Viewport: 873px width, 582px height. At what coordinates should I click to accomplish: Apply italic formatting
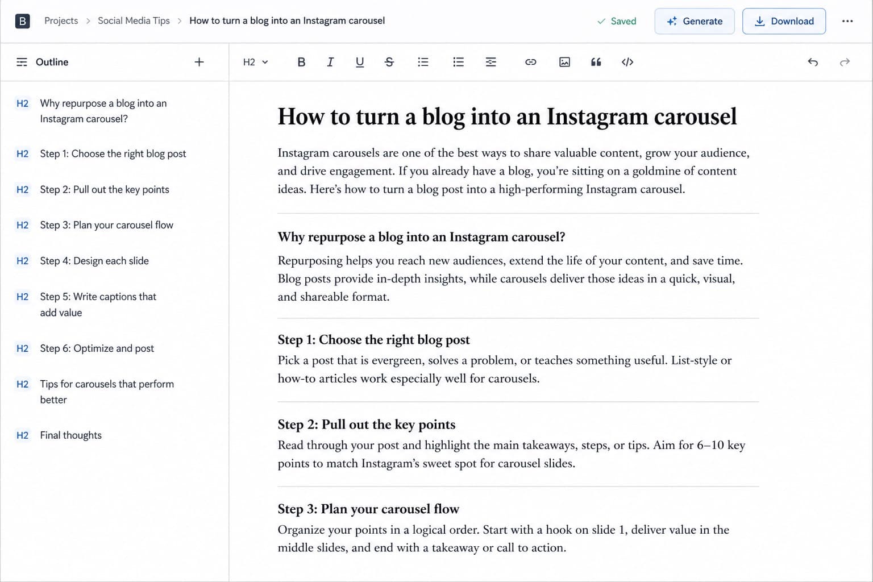pos(330,62)
